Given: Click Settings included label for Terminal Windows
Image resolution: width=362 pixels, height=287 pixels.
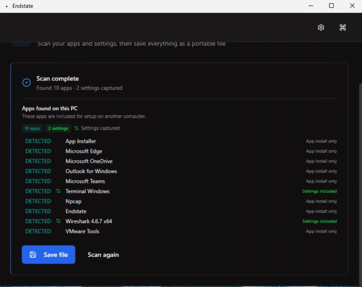Looking at the screenshot, I should pos(319,191).
